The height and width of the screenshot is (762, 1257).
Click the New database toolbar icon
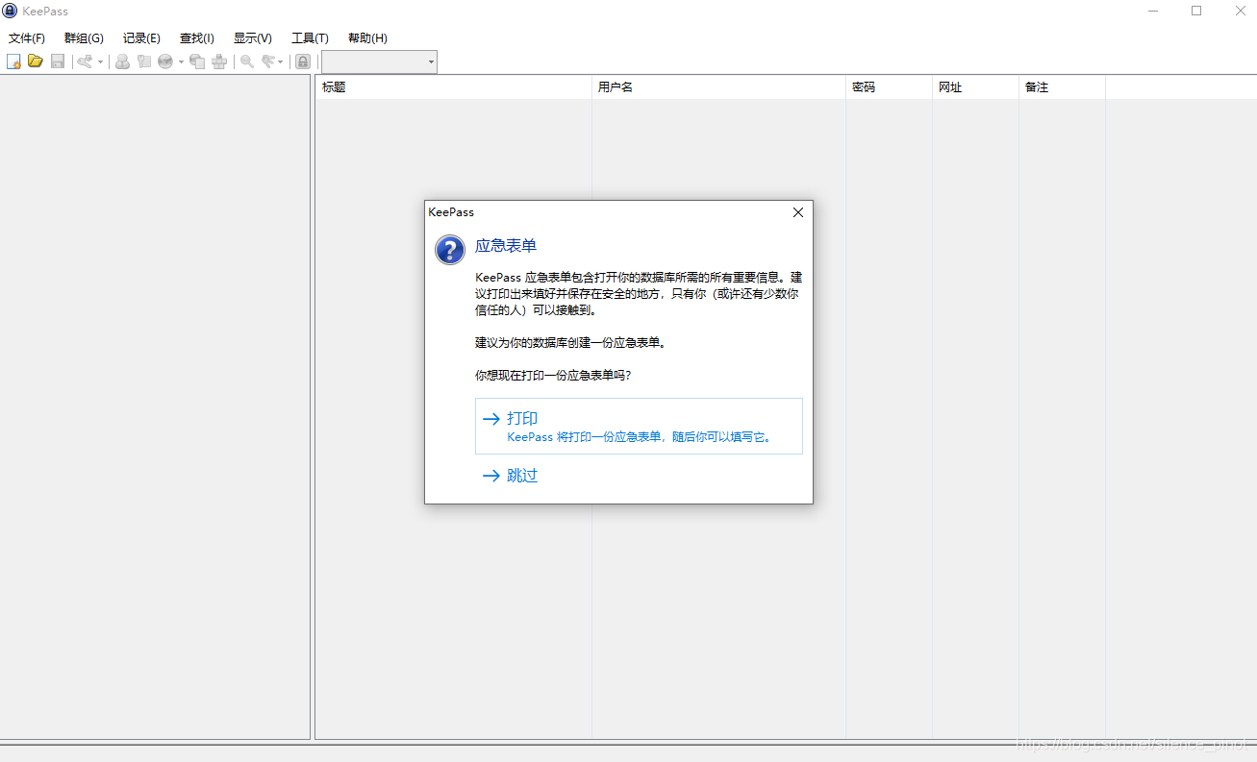13,61
